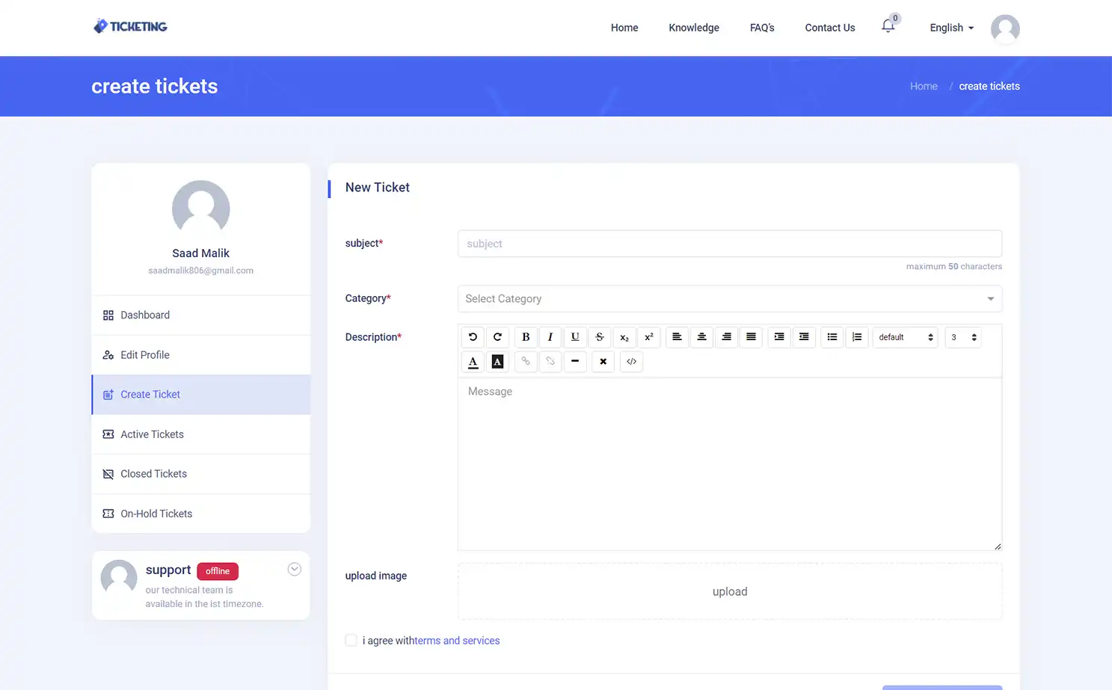Switch to code view in the editor

pyautogui.click(x=630, y=362)
